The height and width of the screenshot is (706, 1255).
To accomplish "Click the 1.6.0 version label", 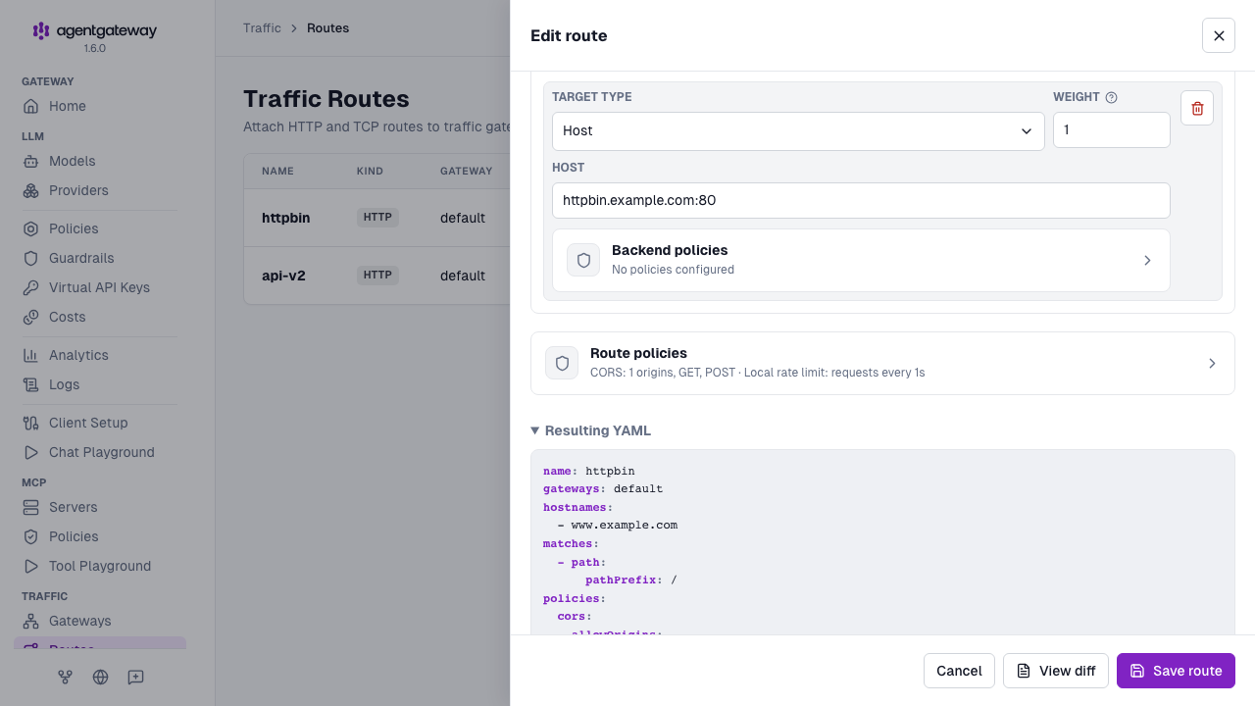I will click(94, 48).
